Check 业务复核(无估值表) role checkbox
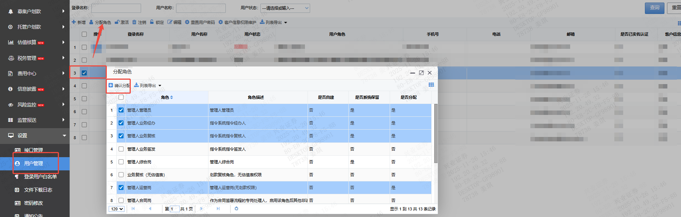 pos(121,175)
